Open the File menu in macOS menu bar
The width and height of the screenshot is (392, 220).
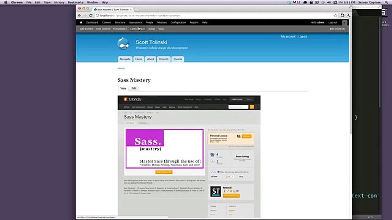29,2
